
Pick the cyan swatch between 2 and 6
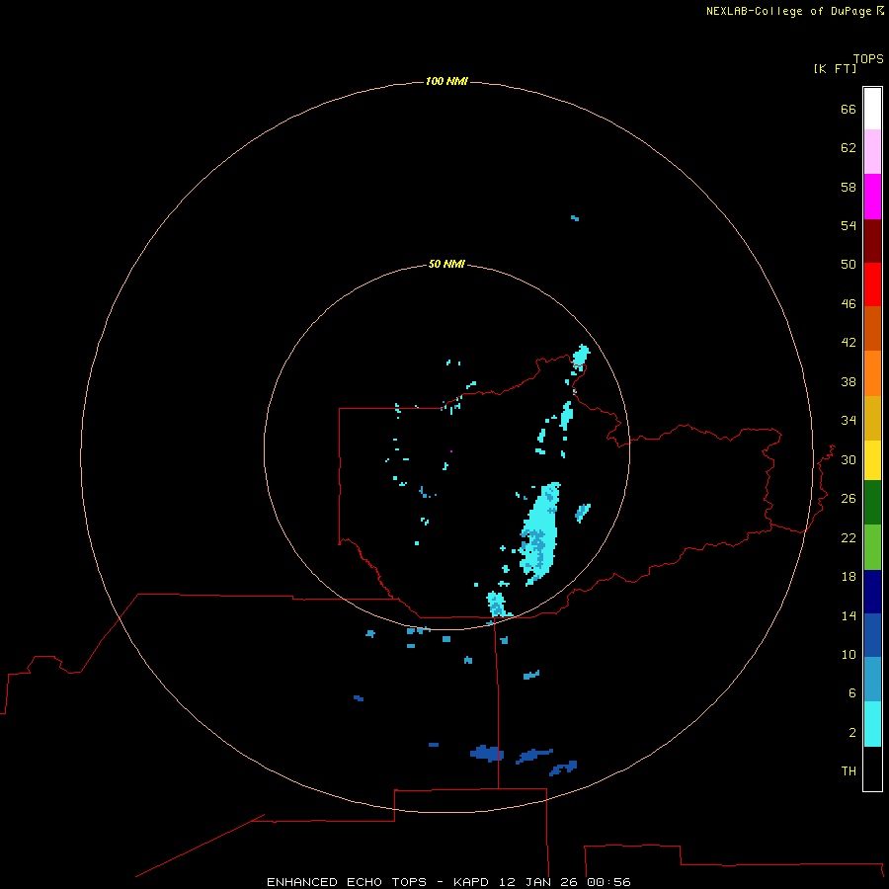click(x=872, y=724)
